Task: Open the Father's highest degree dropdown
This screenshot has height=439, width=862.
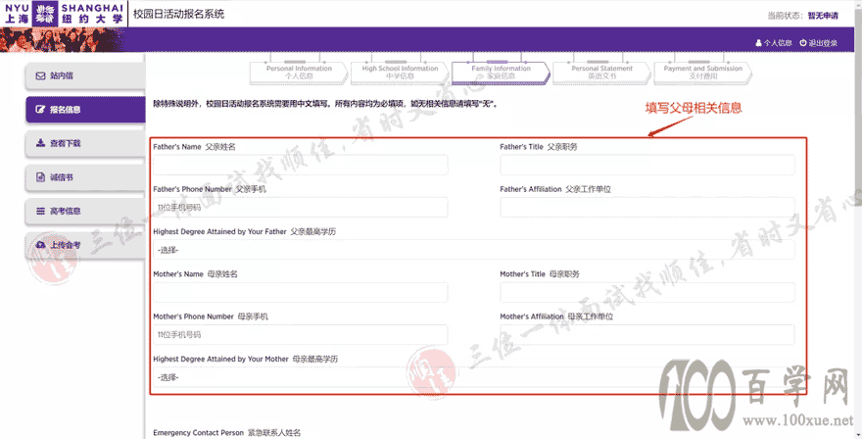Action: click(474, 250)
